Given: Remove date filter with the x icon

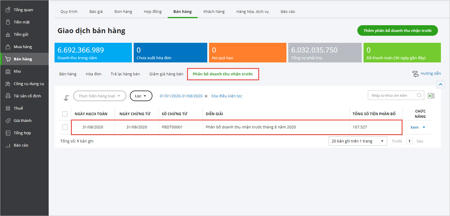Looking at the screenshot, I should pyautogui.click(x=206, y=96).
